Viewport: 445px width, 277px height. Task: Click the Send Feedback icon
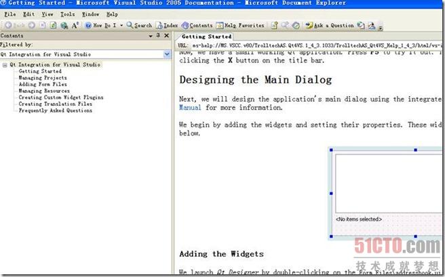coord(372,26)
